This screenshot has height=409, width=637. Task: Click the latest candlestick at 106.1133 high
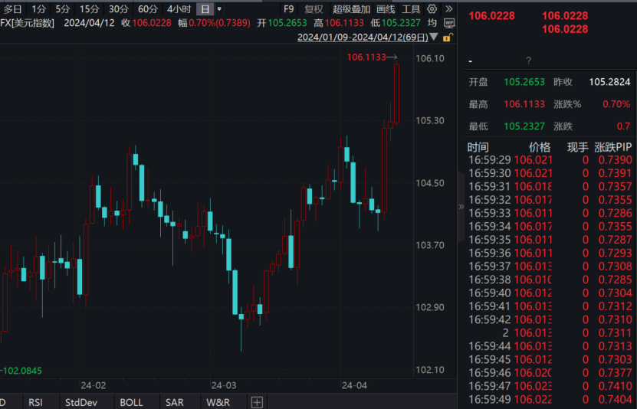[x=396, y=93]
